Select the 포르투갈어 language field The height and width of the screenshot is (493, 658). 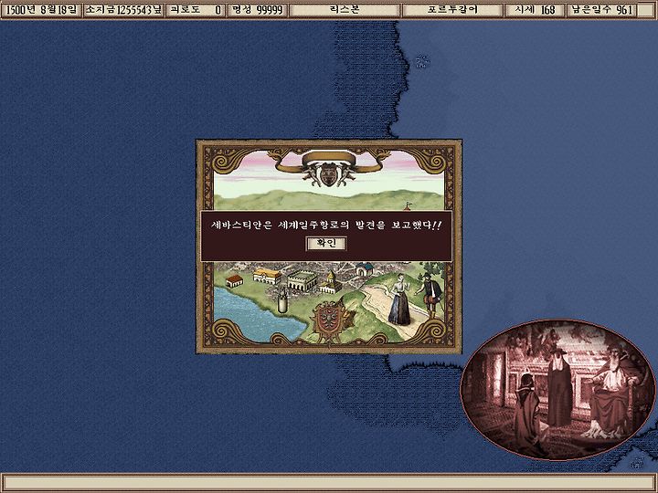452,10
